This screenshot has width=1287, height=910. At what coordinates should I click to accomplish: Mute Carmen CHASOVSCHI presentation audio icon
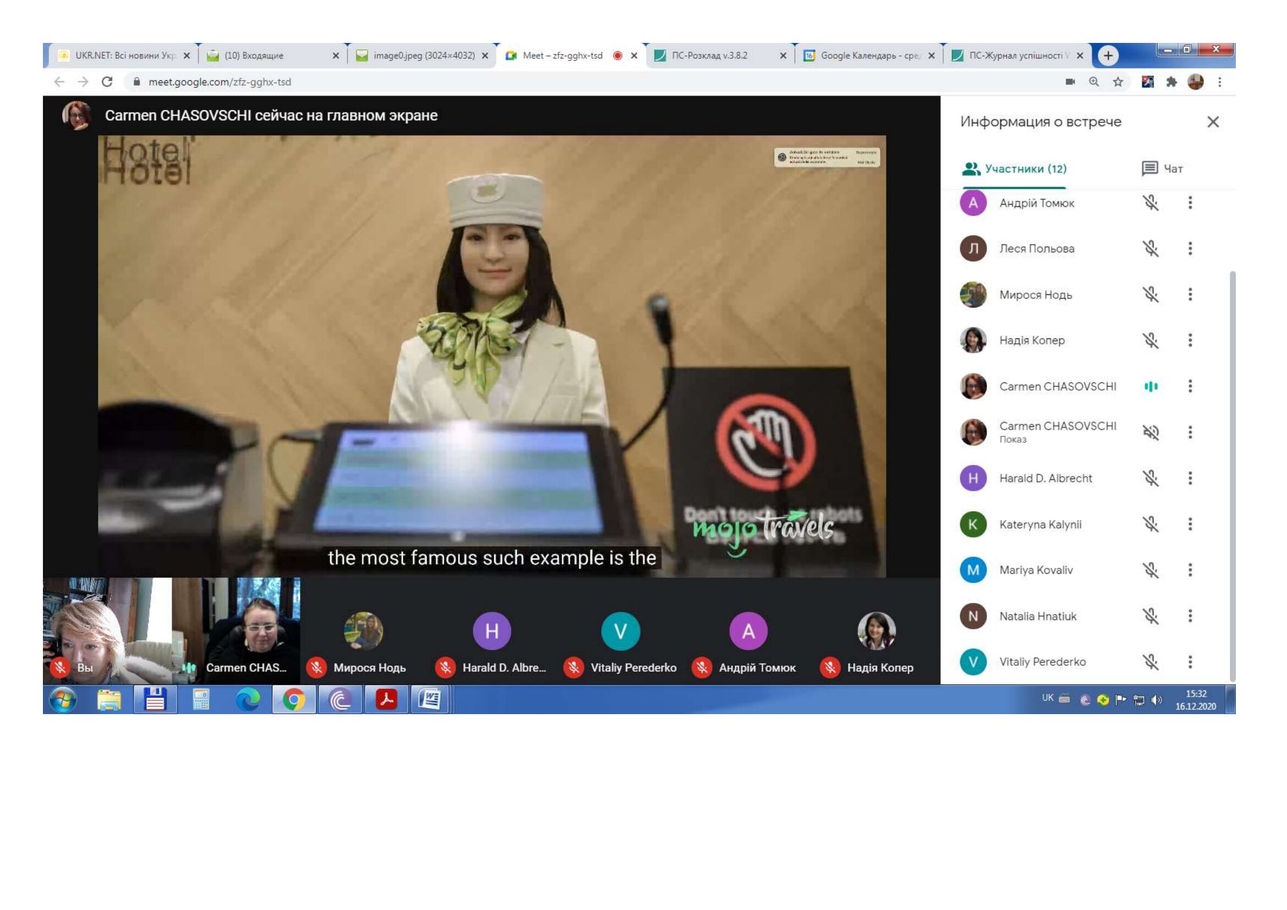[x=1150, y=432]
